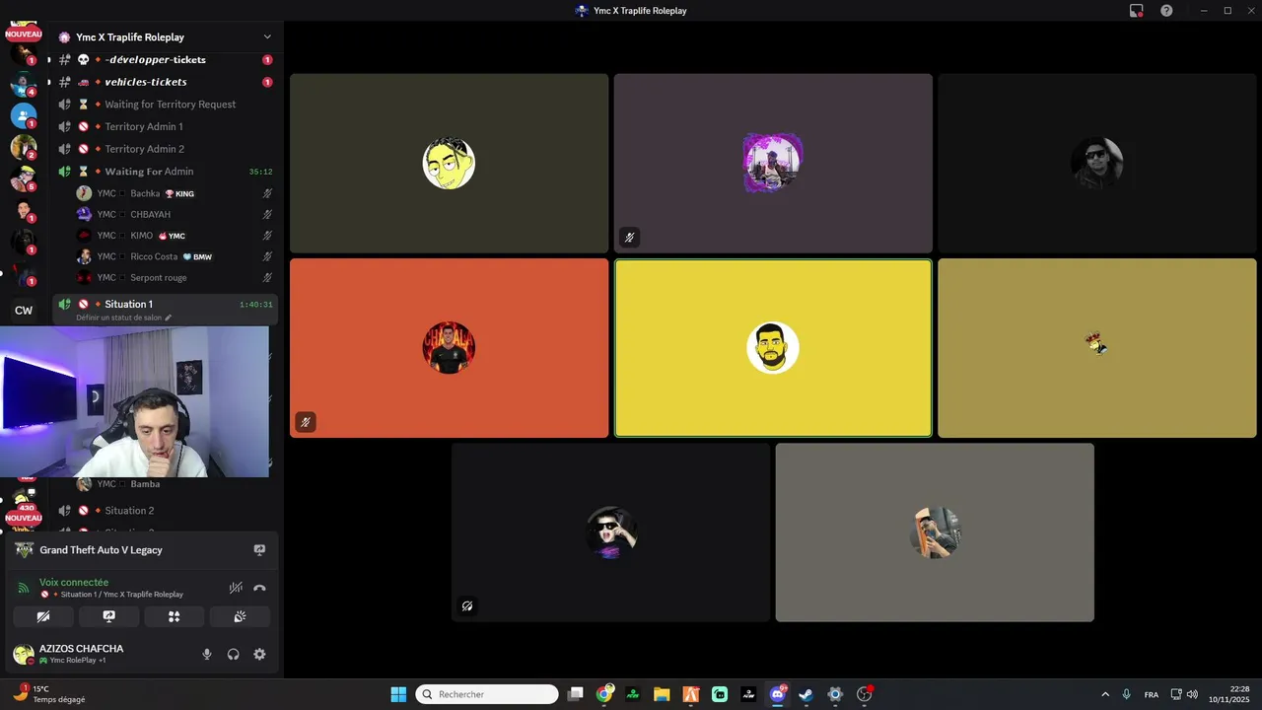Click the self webcam preview
Screen dimensions: 1262x710
click(x=134, y=401)
